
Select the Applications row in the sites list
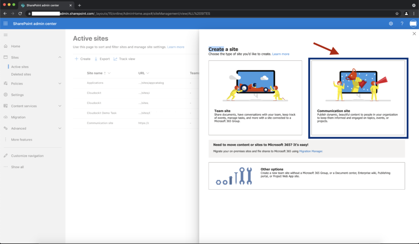point(136,83)
